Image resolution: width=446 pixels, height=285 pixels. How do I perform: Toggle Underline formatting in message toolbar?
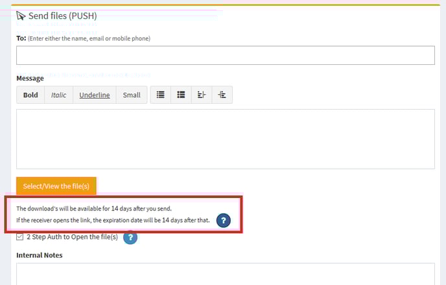point(94,95)
